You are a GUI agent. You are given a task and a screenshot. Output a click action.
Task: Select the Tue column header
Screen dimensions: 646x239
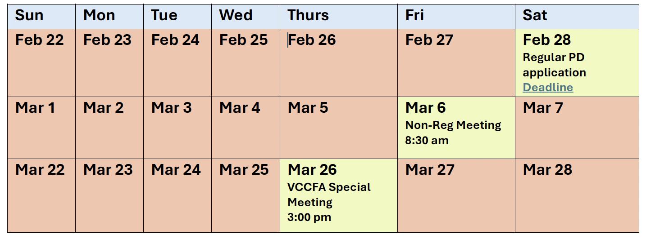[177, 17]
